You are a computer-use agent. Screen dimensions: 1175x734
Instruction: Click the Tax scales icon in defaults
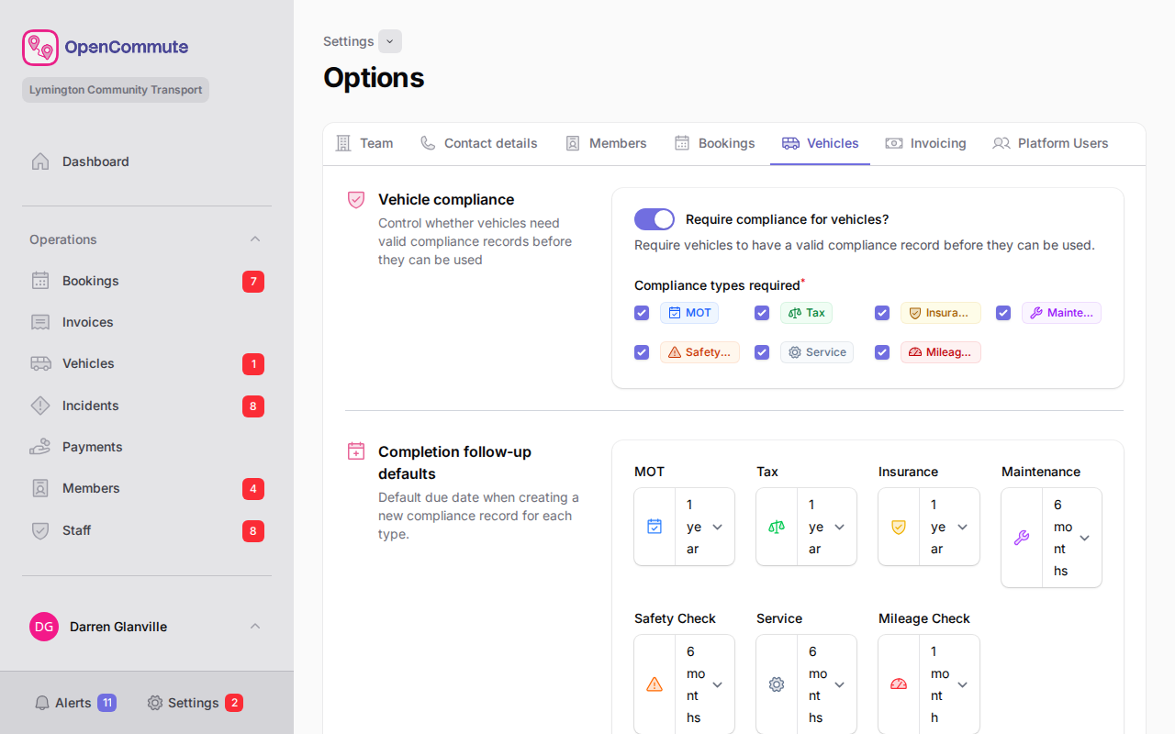777,527
